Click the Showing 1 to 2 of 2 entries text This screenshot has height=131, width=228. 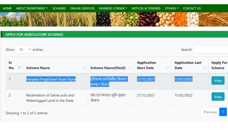click(x=27, y=113)
